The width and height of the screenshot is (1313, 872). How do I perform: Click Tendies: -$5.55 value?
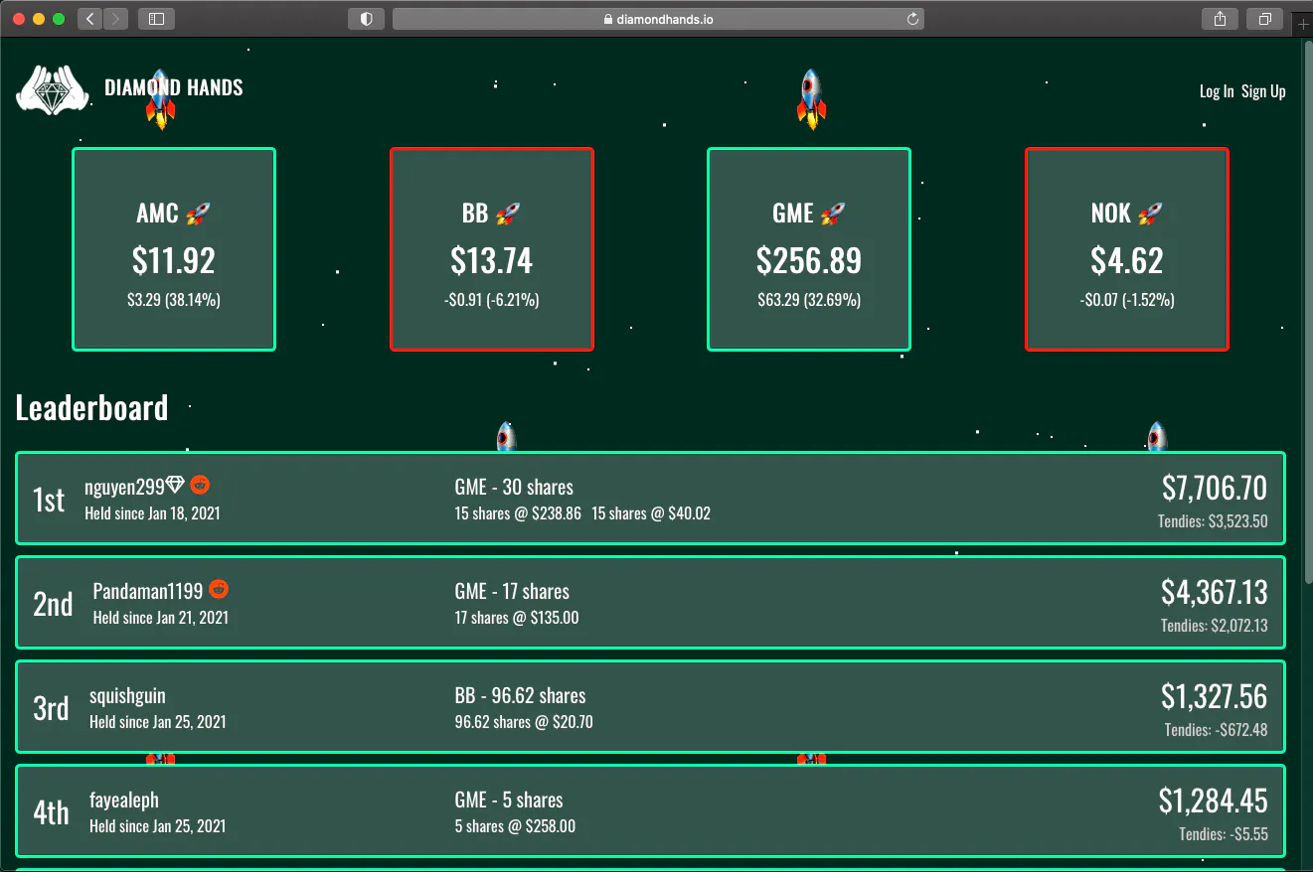1224,833
